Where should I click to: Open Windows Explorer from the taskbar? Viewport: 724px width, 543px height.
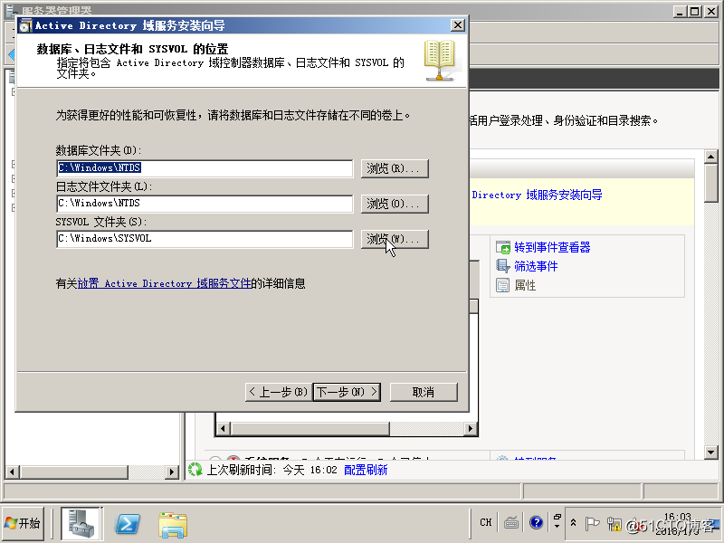(173, 525)
